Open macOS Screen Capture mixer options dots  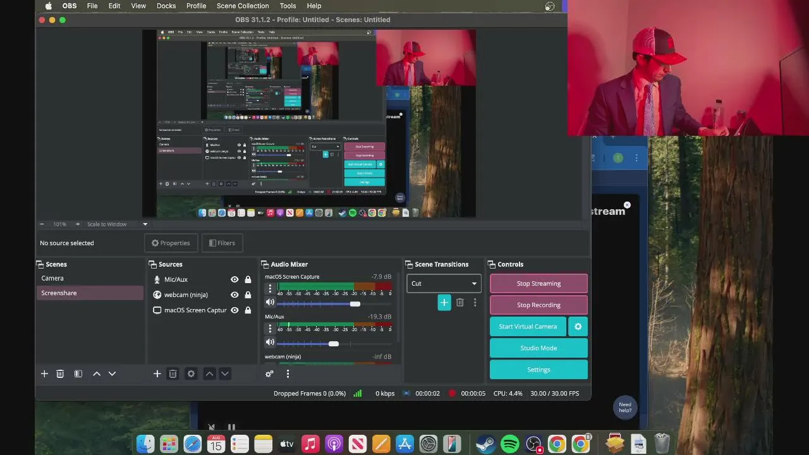point(270,289)
